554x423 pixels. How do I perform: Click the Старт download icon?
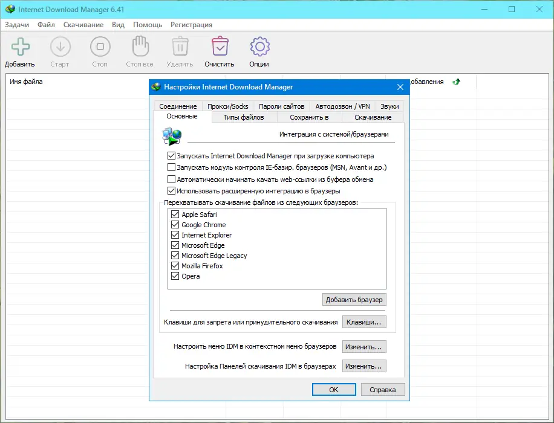pos(60,47)
